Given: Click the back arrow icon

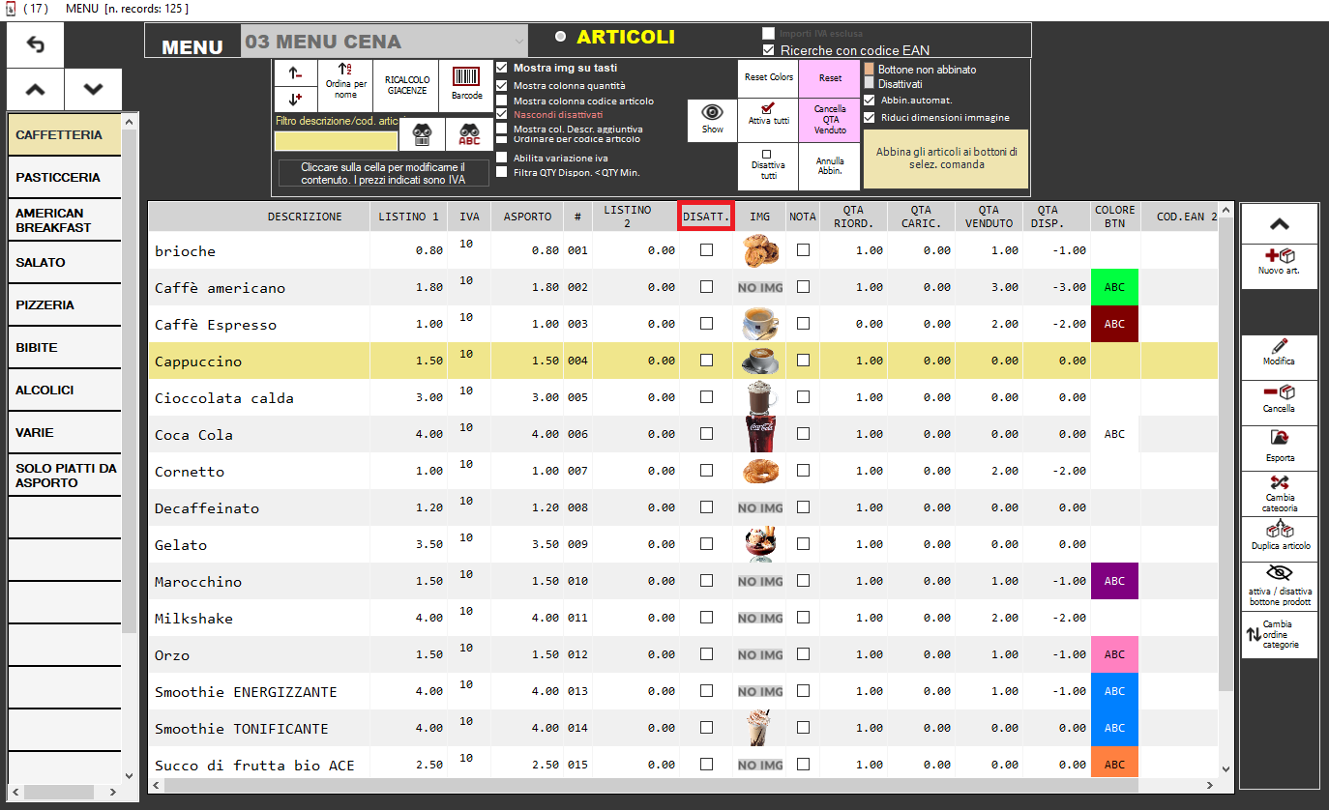Looking at the screenshot, I should (36, 44).
